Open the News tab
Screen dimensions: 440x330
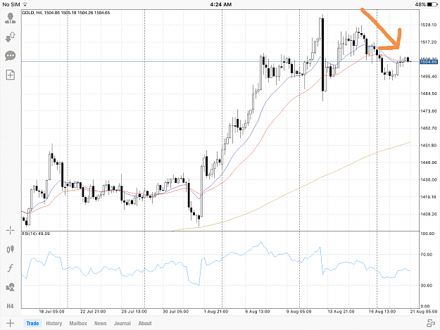(x=100, y=323)
